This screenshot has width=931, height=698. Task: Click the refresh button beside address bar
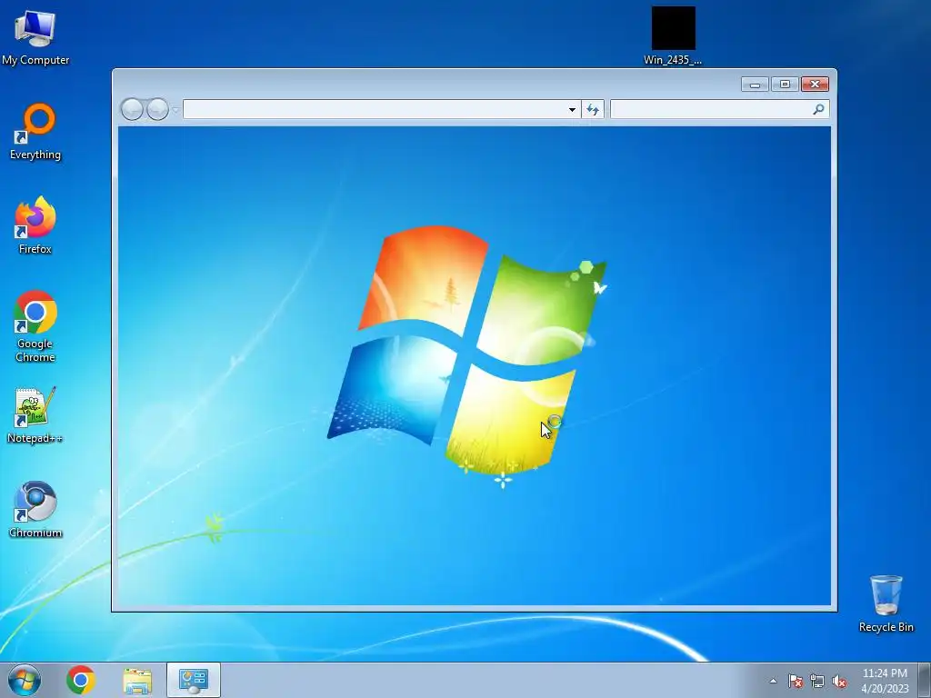(x=593, y=109)
